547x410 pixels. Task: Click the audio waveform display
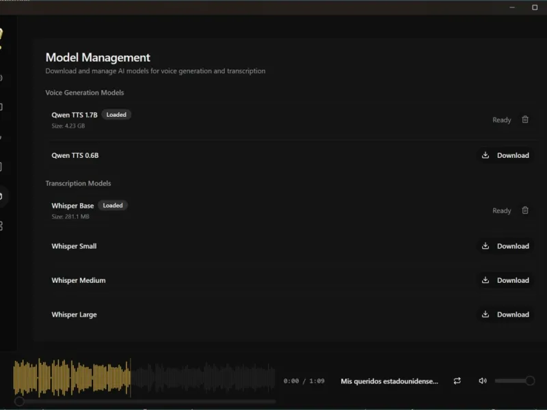(x=144, y=378)
